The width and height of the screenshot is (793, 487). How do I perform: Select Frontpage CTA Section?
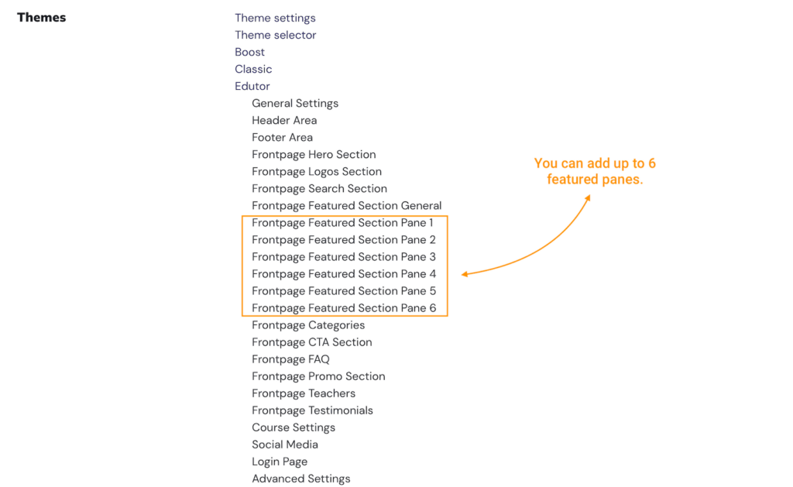[x=311, y=342]
